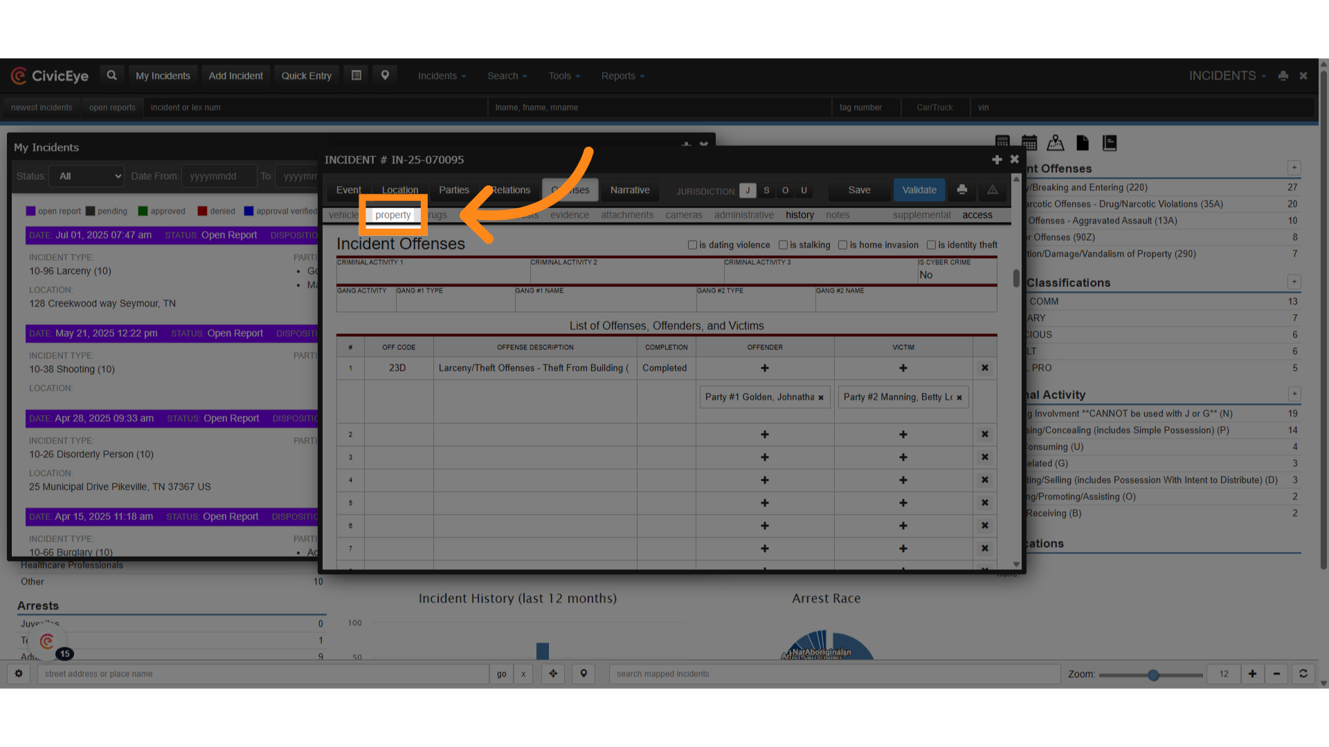The image size is (1329, 747).
Task: Open the INCIDENTS module dropdown at top right
Action: click(1227, 76)
